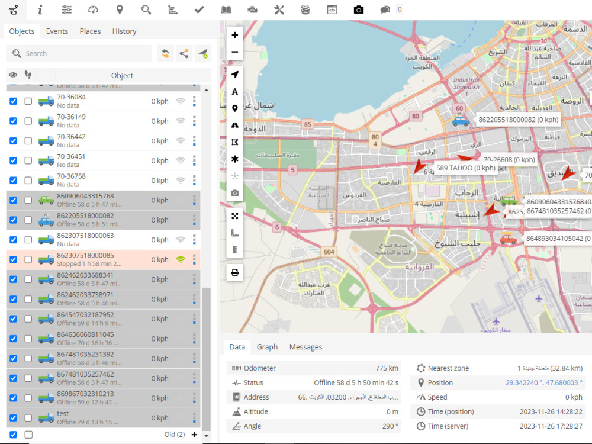
Task: Open the chat messages icon
Action: tap(385, 10)
